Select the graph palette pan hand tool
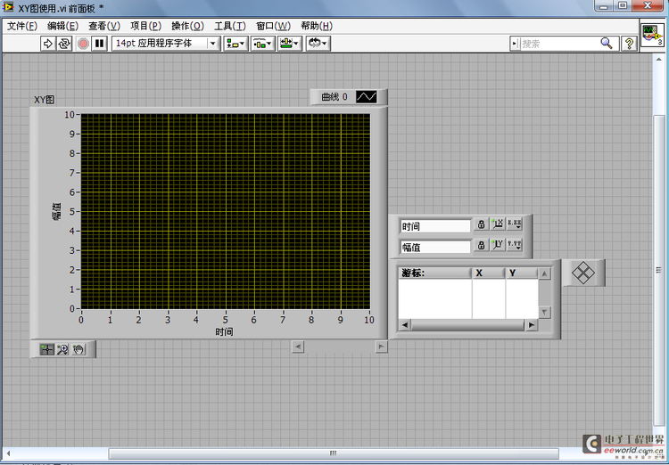 click(78, 349)
